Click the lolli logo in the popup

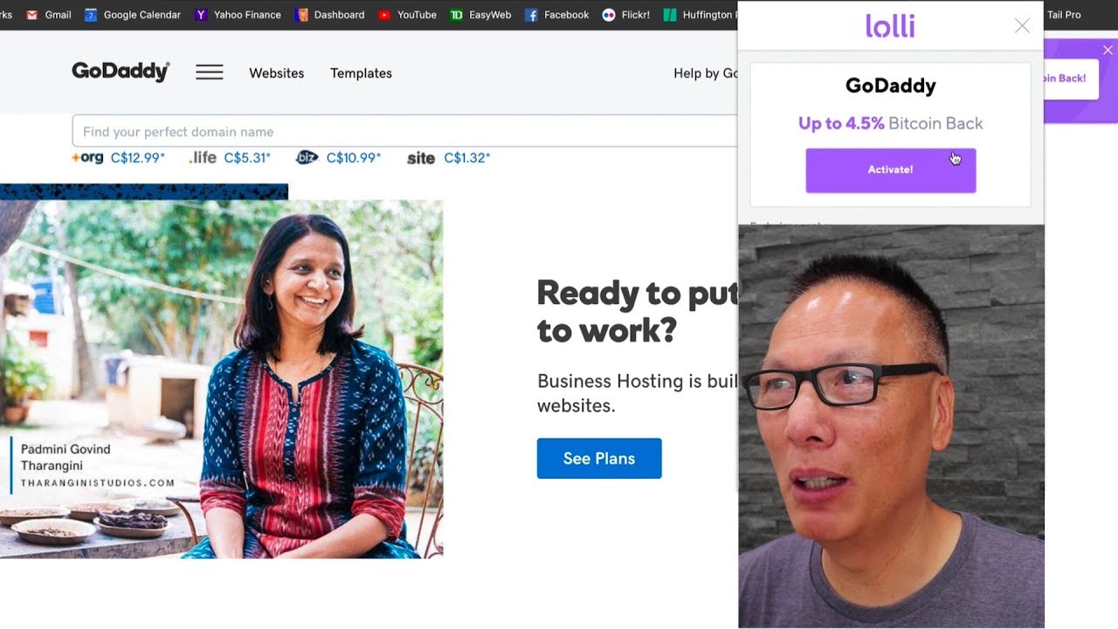coord(890,26)
